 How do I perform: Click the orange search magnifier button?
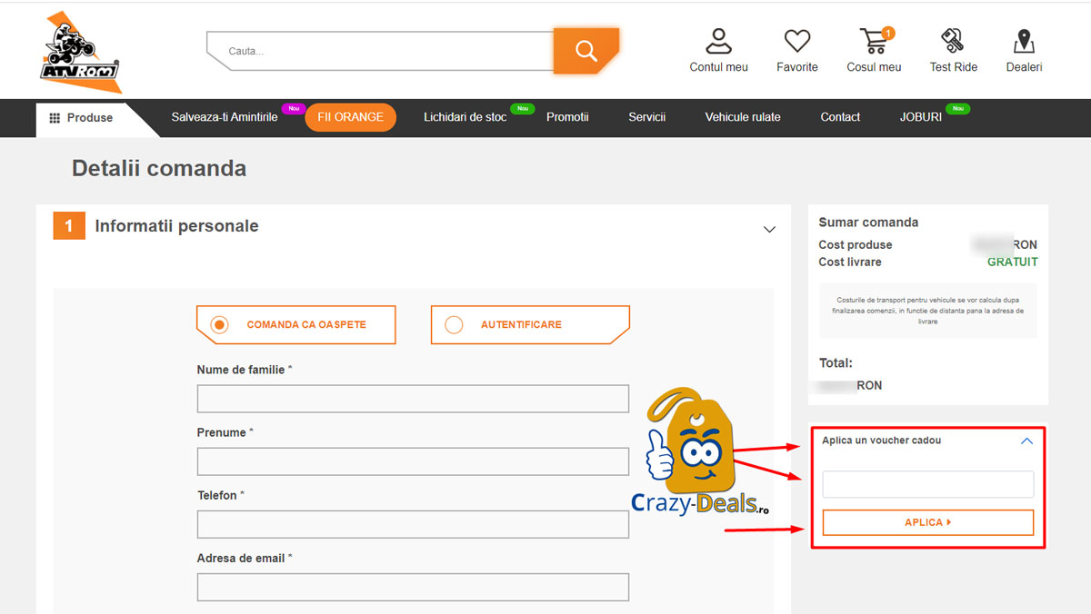(x=586, y=51)
